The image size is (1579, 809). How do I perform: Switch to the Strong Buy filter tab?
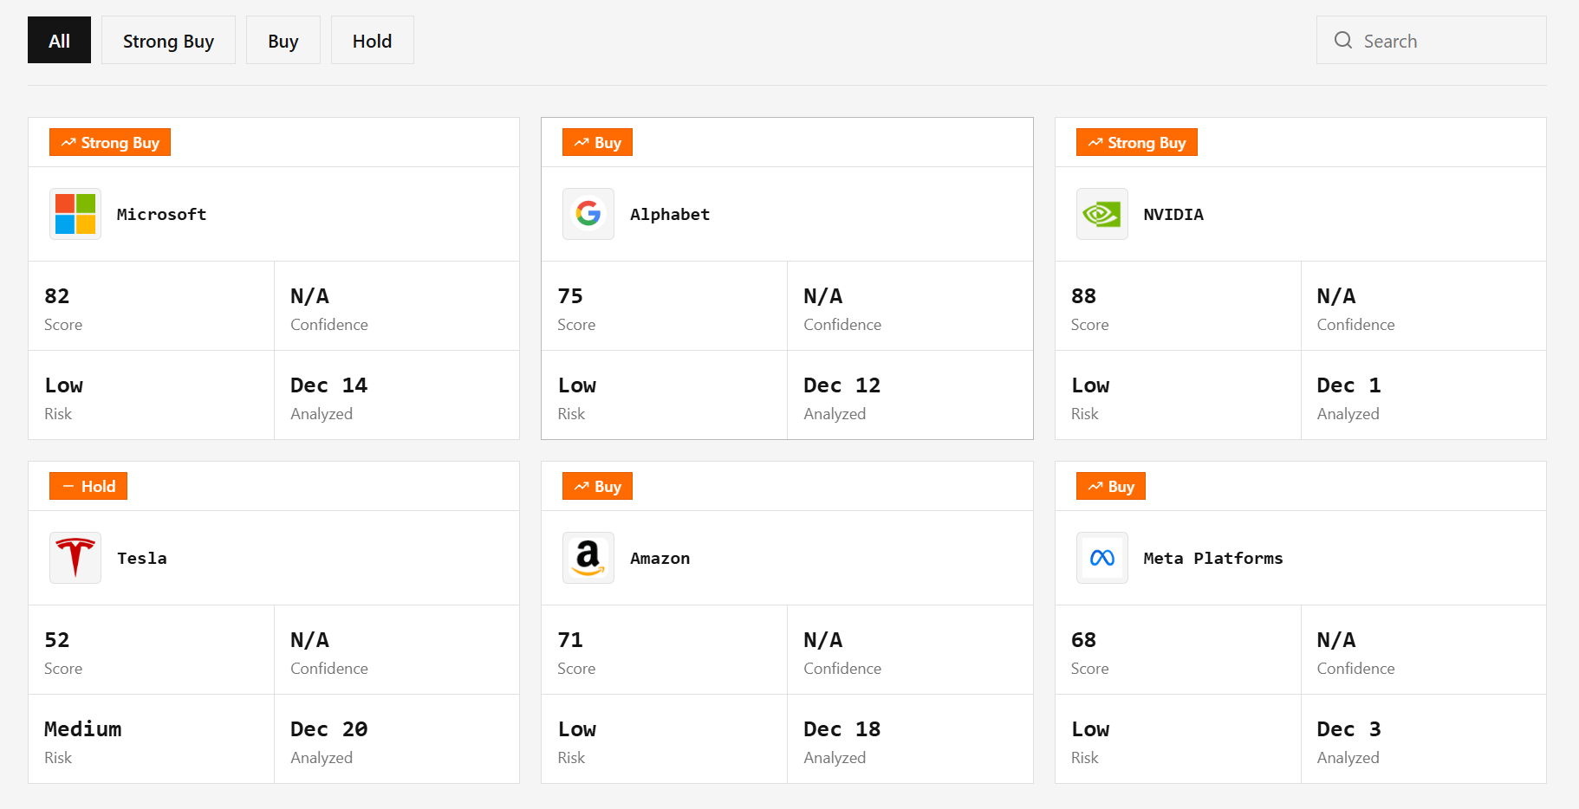click(x=168, y=40)
